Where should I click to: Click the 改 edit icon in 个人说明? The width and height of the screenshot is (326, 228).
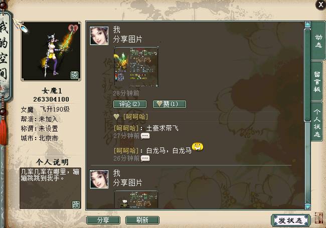pyautogui.click(x=76, y=204)
